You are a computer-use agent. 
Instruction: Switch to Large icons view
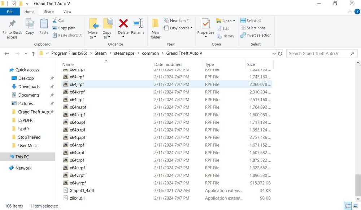(x=356, y=206)
